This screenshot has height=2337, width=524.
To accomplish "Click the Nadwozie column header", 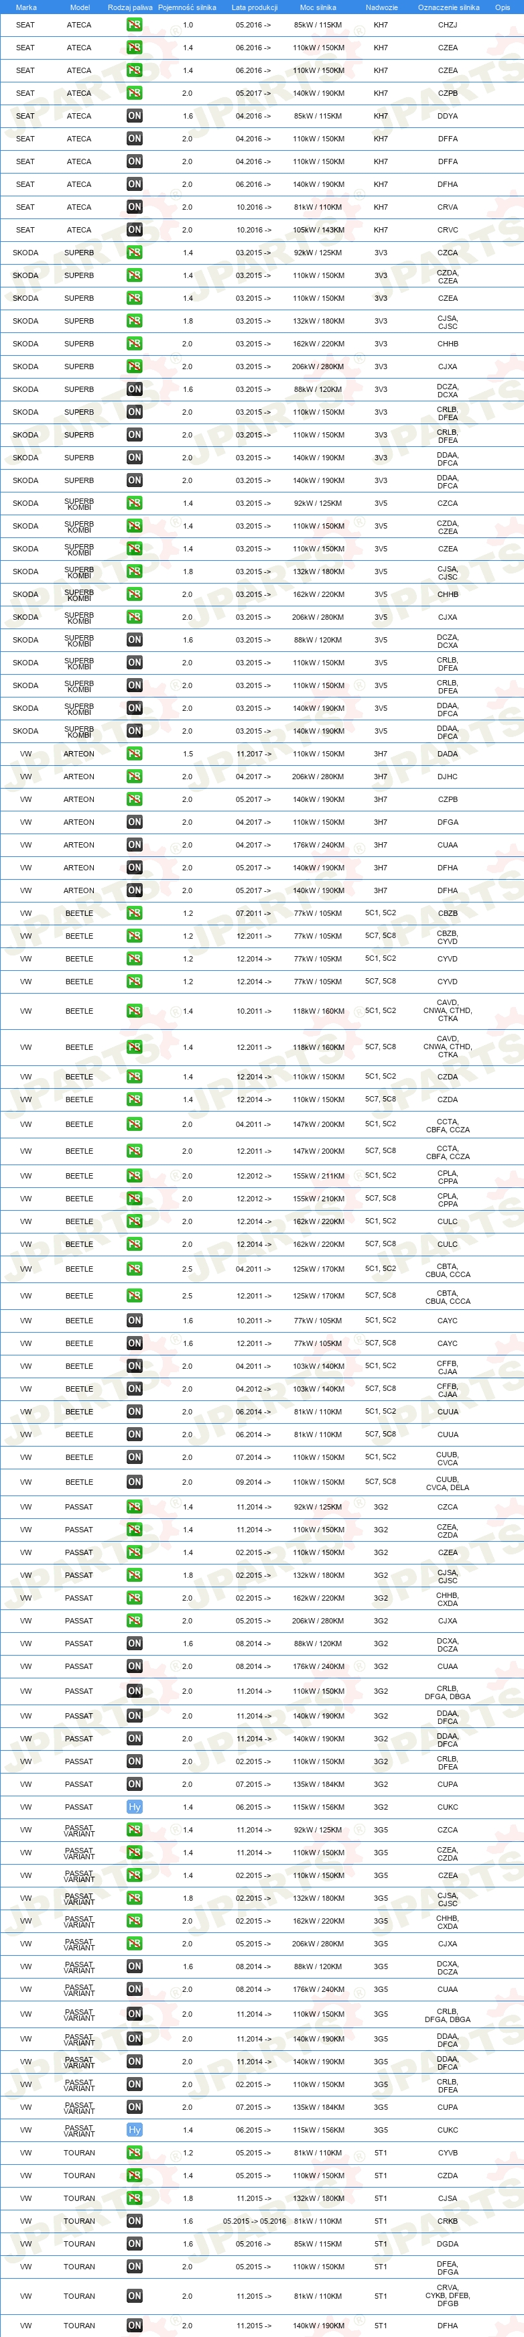I will tap(382, 7).
